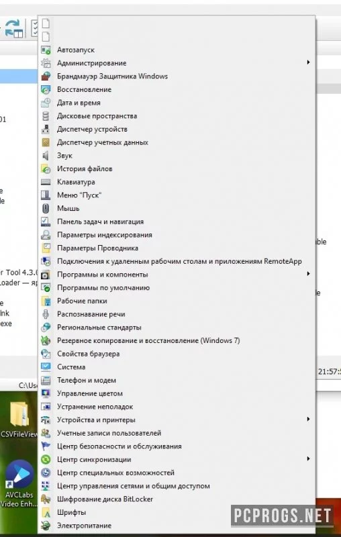This screenshot has width=341, height=537.
Task: Click the green sync icon for Центр синхронизации
Action: coord(46,460)
